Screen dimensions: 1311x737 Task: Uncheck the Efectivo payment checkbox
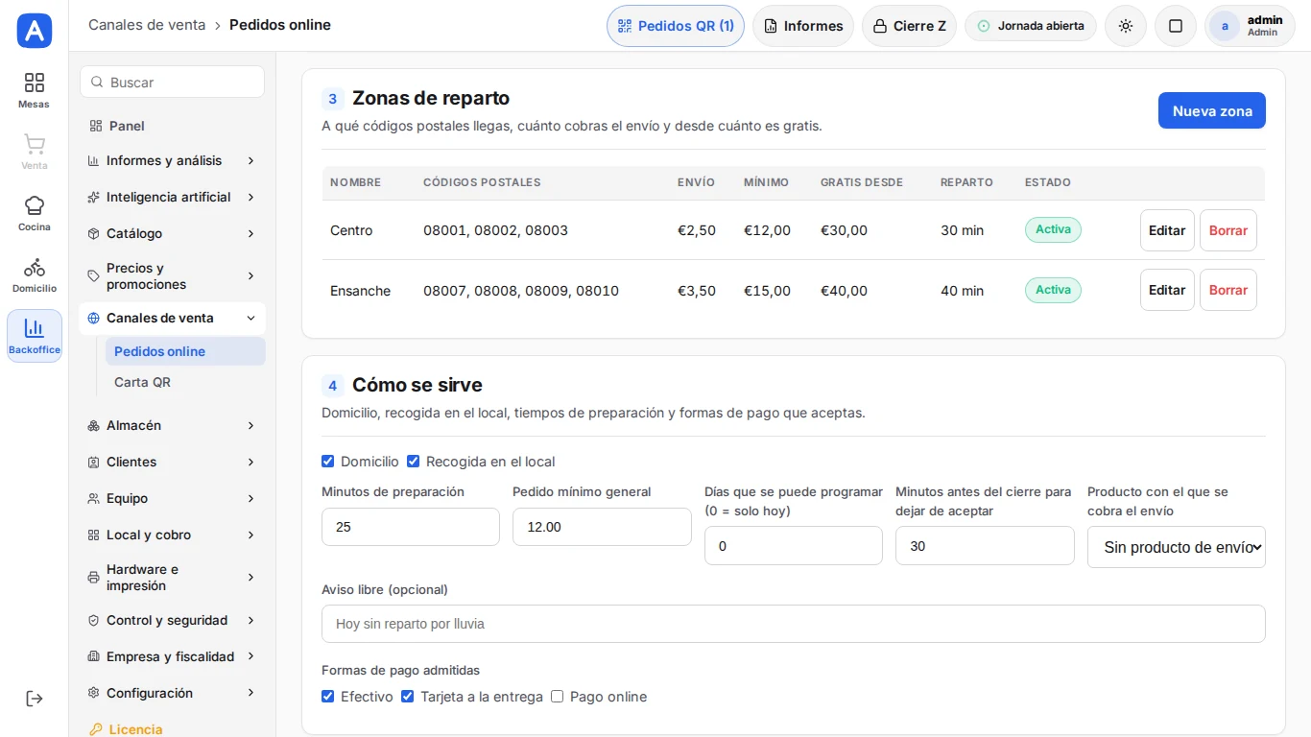point(328,697)
